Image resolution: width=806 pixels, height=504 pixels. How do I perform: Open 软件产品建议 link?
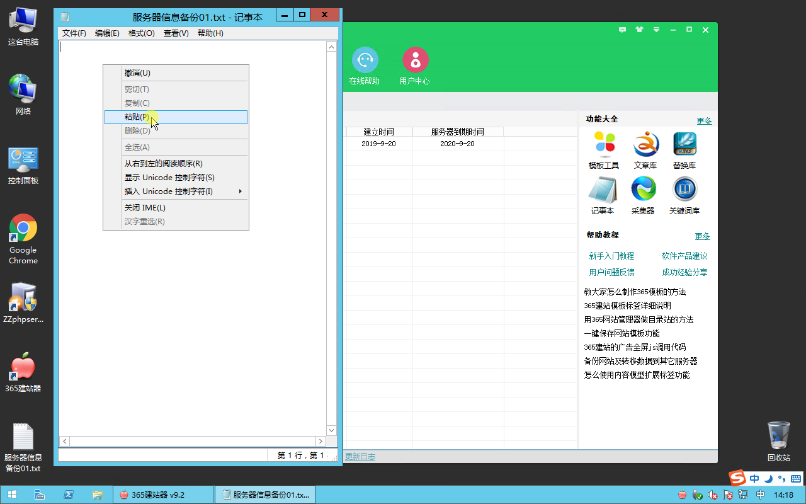pos(684,256)
